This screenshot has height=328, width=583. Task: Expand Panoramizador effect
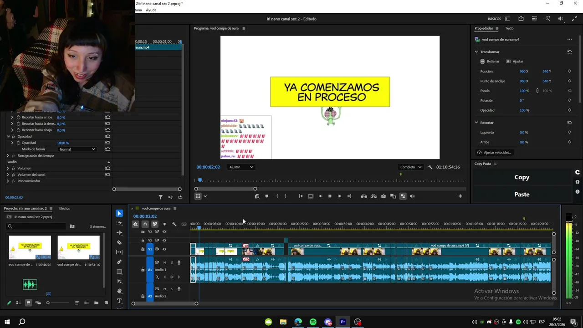click(x=8, y=181)
